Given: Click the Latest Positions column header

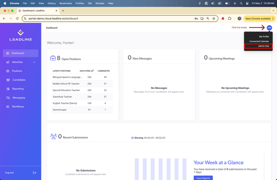Looking at the screenshot, I should pos(62,71).
